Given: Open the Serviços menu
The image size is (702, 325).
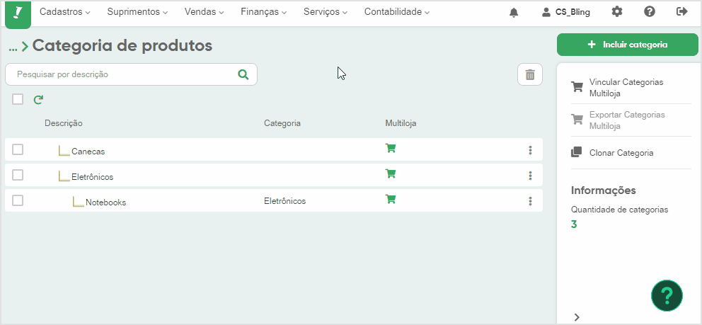Looking at the screenshot, I should (x=326, y=12).
